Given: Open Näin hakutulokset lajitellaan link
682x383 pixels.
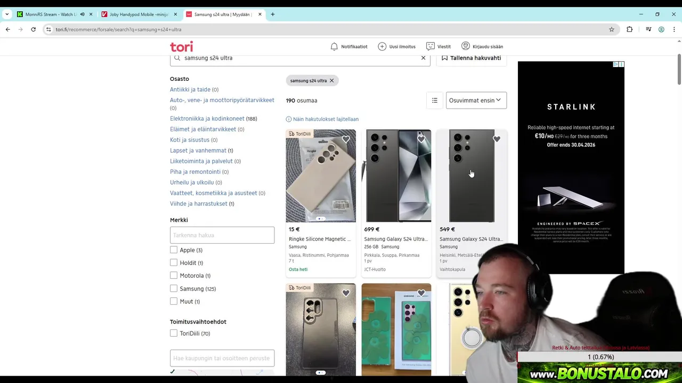Looking at the screenshot, I should pos(326,119).
